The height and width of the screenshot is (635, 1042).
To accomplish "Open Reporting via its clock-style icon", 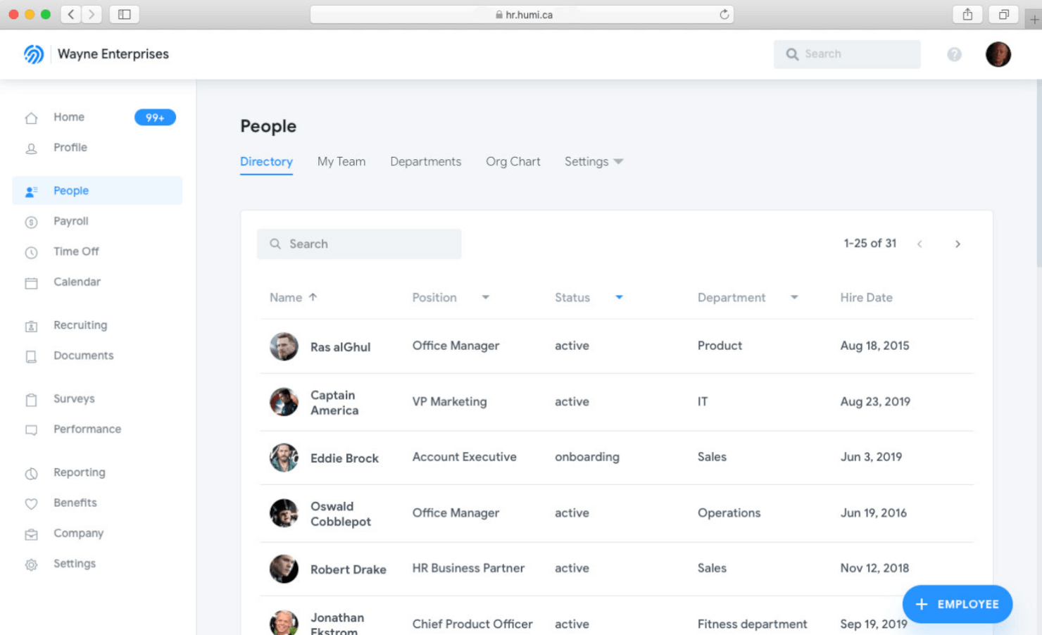I will [31, 472].
